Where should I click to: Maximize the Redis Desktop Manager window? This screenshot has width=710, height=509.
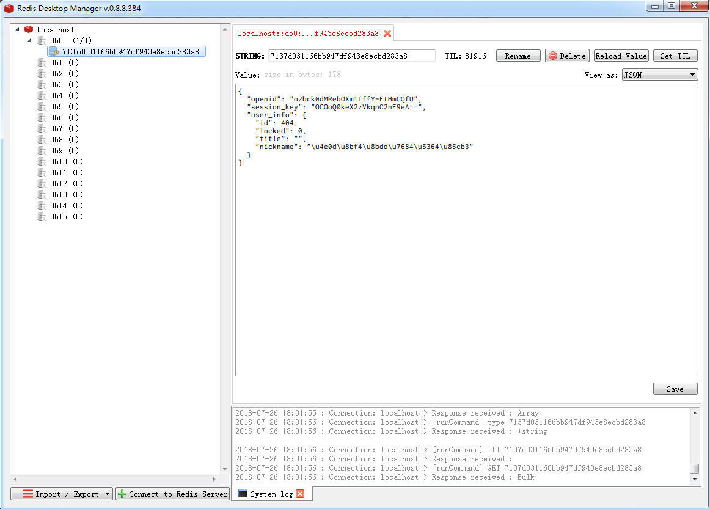(x=672, y=6)
